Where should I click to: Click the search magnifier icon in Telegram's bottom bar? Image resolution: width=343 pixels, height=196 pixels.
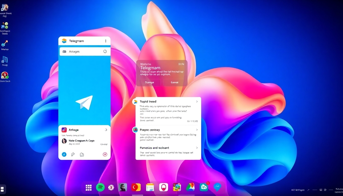coord(73,154)
